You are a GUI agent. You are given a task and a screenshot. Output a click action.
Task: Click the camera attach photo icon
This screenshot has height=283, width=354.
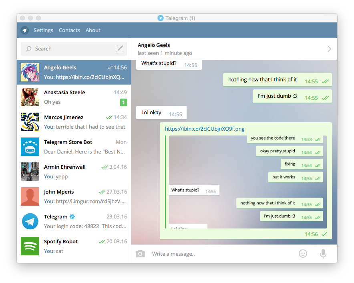pyautogui.click(x=140, y=254)
